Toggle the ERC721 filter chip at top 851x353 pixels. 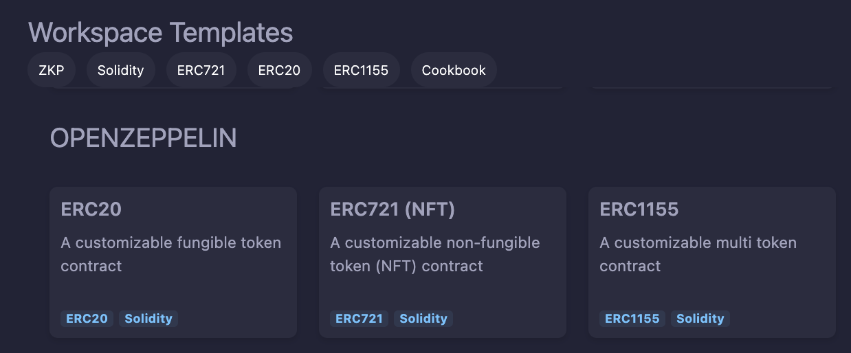click(x=201, y=70)
